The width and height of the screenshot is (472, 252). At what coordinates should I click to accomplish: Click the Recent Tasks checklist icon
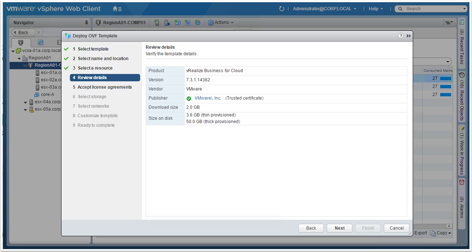[x=462, y=22]
